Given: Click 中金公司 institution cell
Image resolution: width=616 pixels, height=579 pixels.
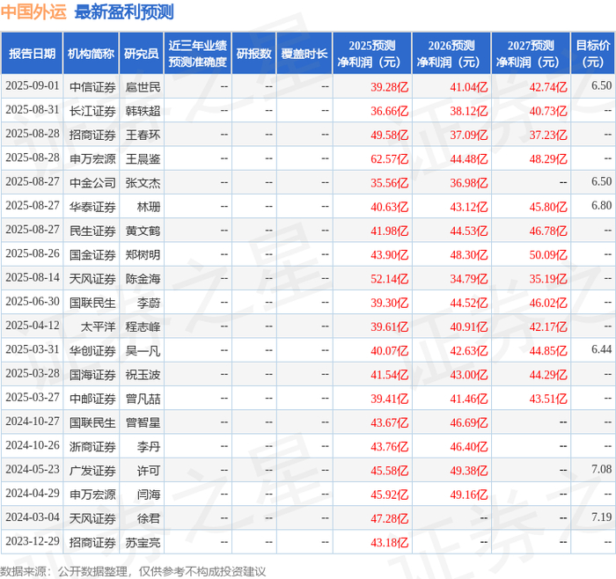Looking at the screenshot, I should [92, 183].
